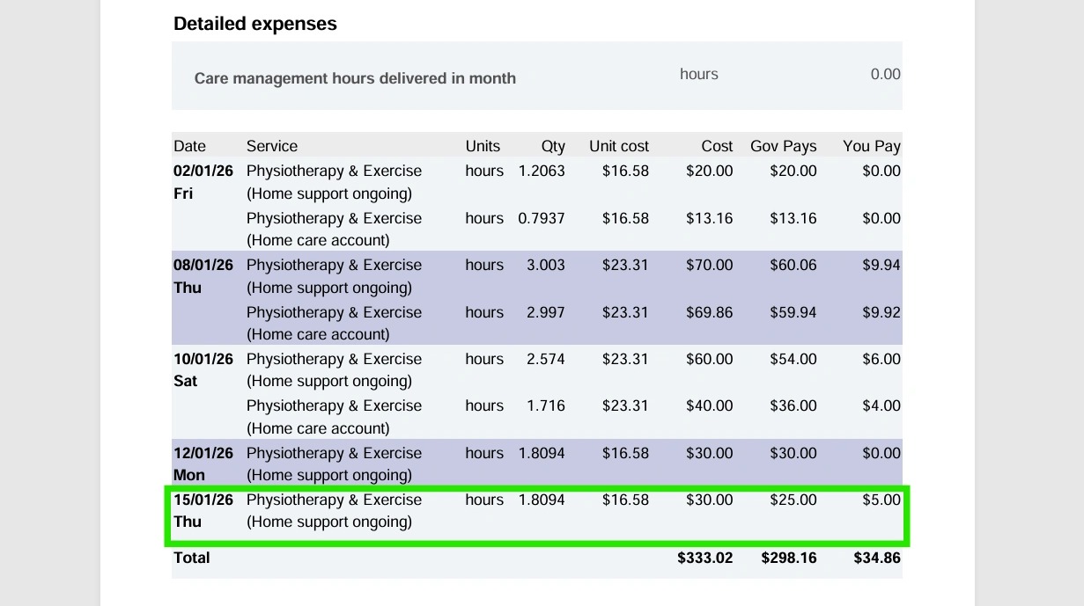Click the Gov Pays column header
The height and width of the screenshot is (606, 1084).
[783, 146]
